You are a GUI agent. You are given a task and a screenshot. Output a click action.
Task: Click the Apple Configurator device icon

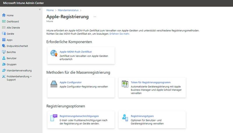[54, 84]
